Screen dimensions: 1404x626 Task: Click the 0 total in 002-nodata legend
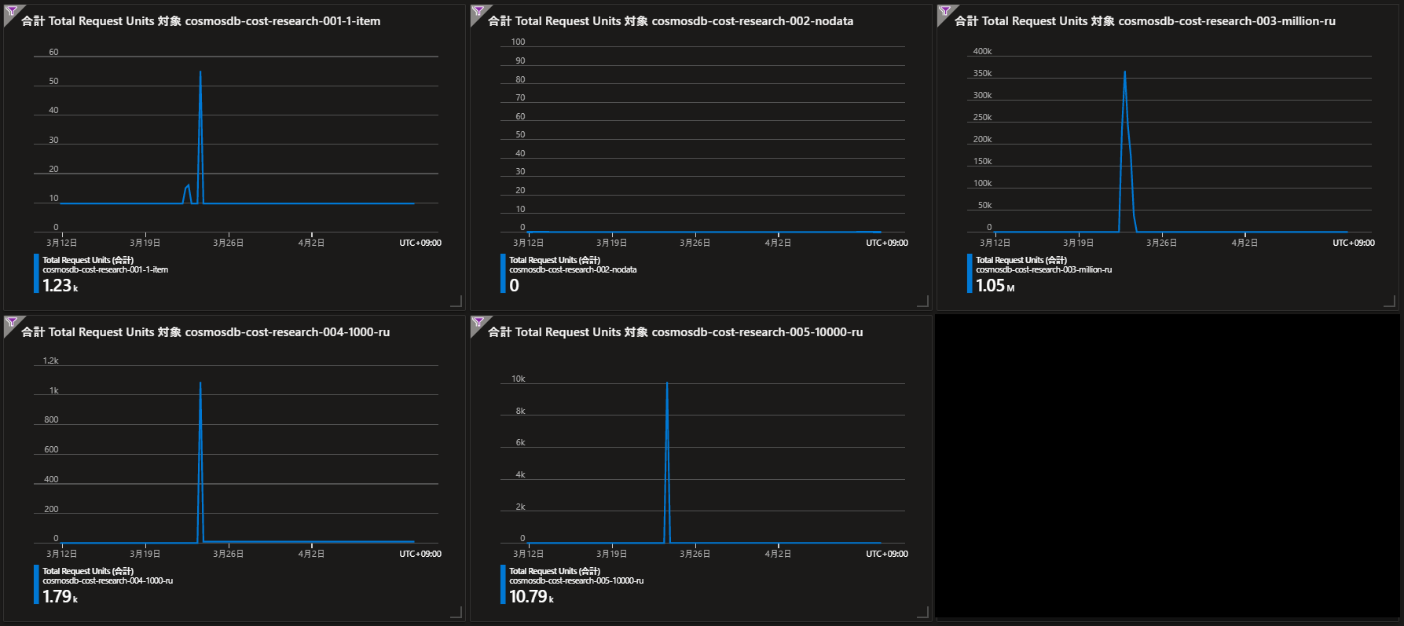pyautogui.click(x=514, y=286)
